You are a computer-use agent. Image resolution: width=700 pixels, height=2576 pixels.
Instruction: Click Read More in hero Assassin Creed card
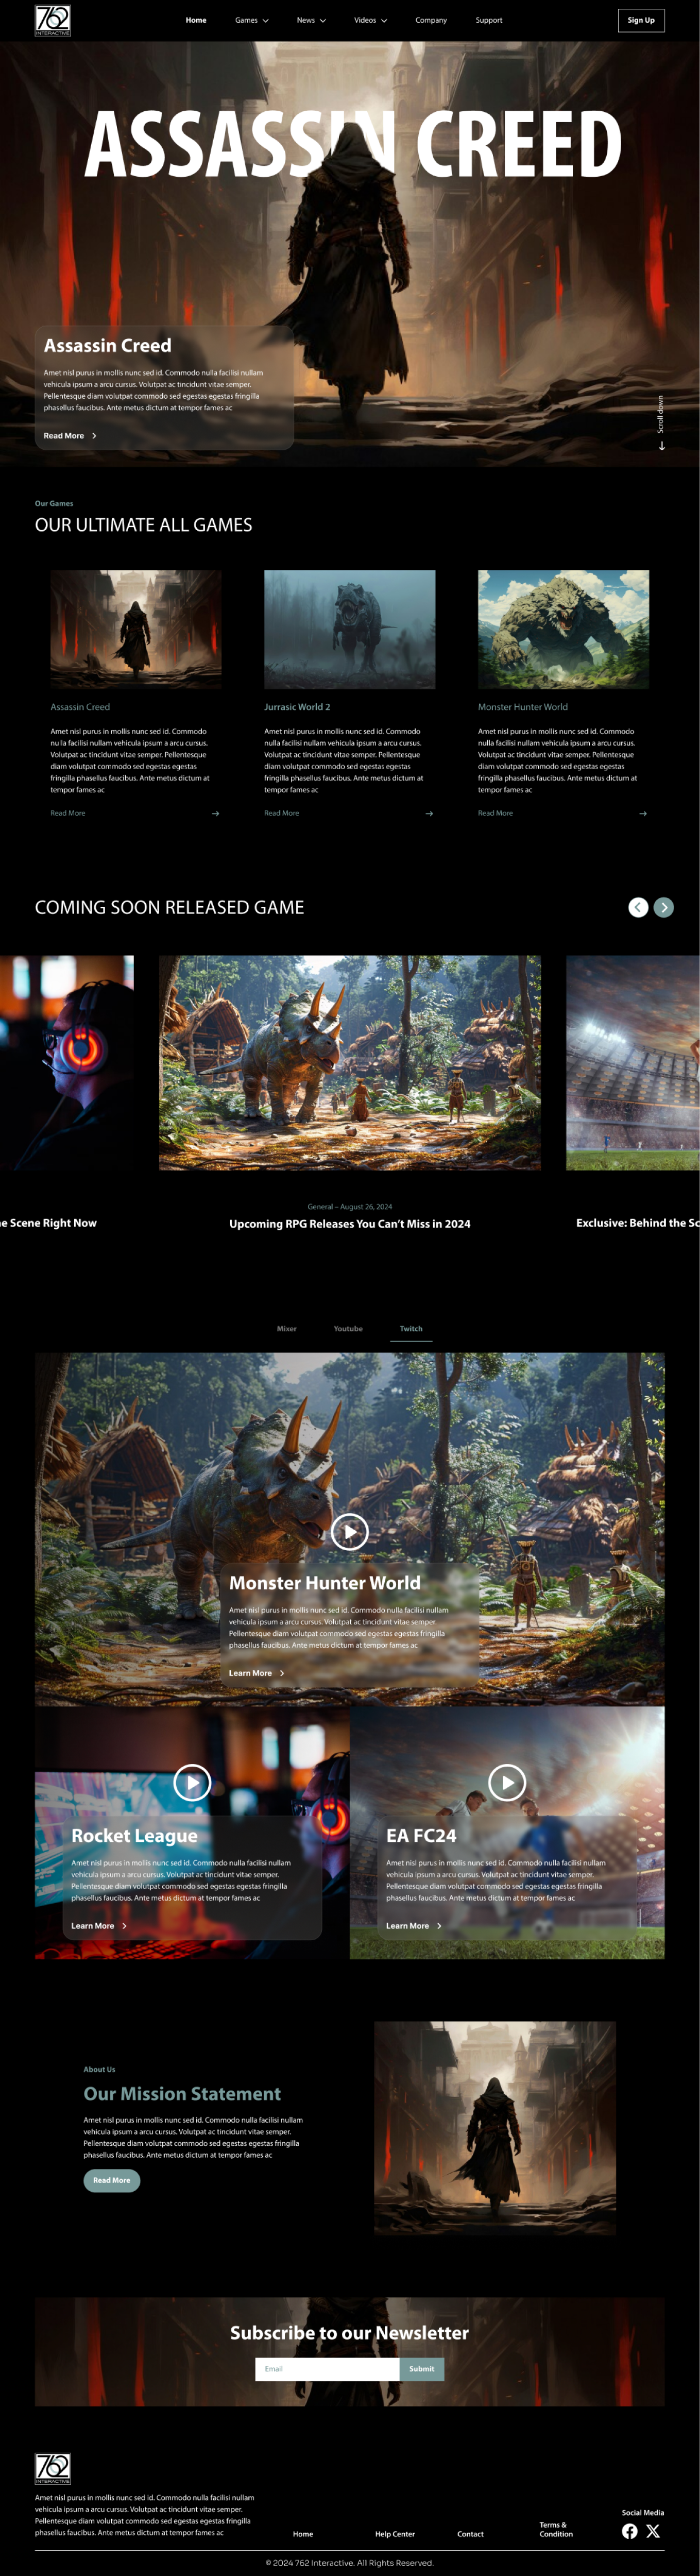tap(70, 436)
